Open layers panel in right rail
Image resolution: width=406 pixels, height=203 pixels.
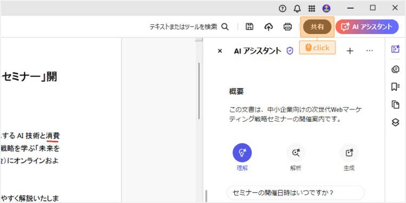click(395, 122)
